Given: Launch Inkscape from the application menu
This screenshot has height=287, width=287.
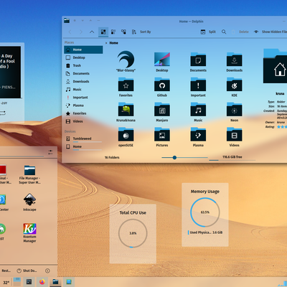Looking at the screenshot, I should click(x=29, y=202).
